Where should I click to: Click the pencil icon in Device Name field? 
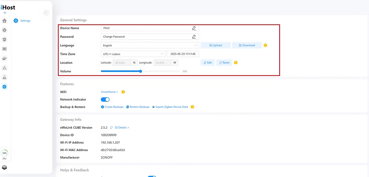tap(194, 28)
